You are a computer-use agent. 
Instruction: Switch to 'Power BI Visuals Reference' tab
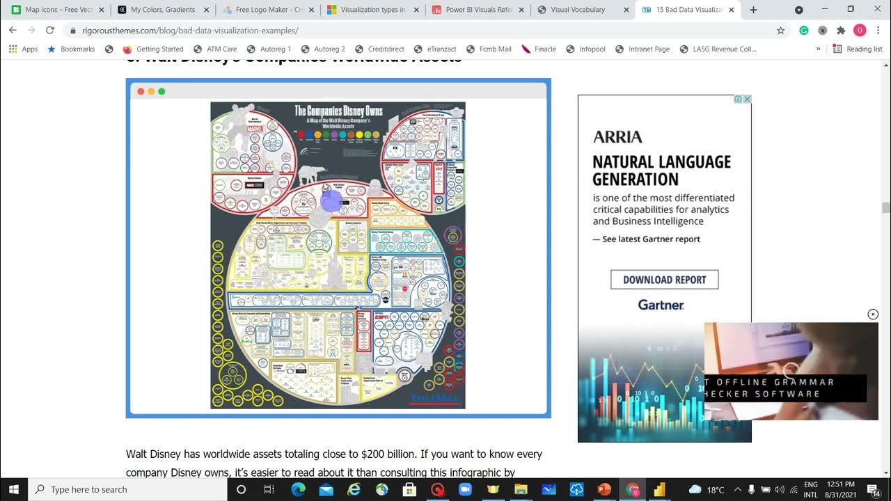(x=473, y=10)
